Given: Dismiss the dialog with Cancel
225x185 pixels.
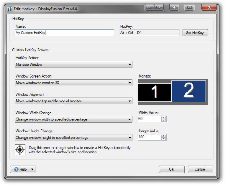Looking at the screenshot, I should [x=200, y=170].
